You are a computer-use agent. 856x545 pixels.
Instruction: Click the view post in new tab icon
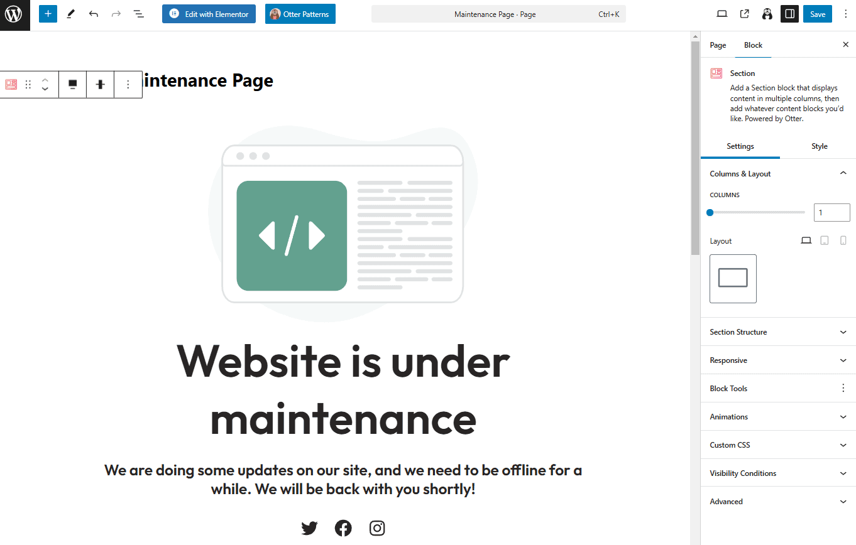point(744,13)
